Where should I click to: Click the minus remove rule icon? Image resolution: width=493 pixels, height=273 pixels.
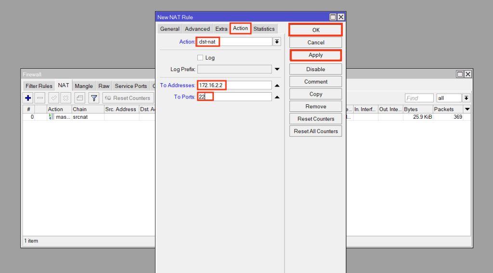(40, 98)
